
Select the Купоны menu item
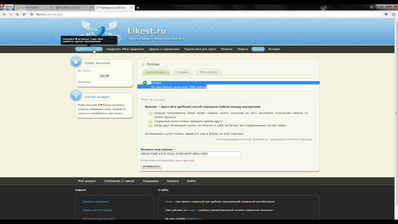[x=258, y=49]
